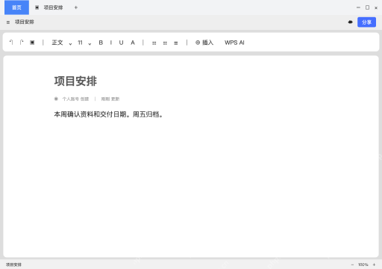Screen dimensions: 382x269
Task: Minimize the window
Action: tap(358, 7)
